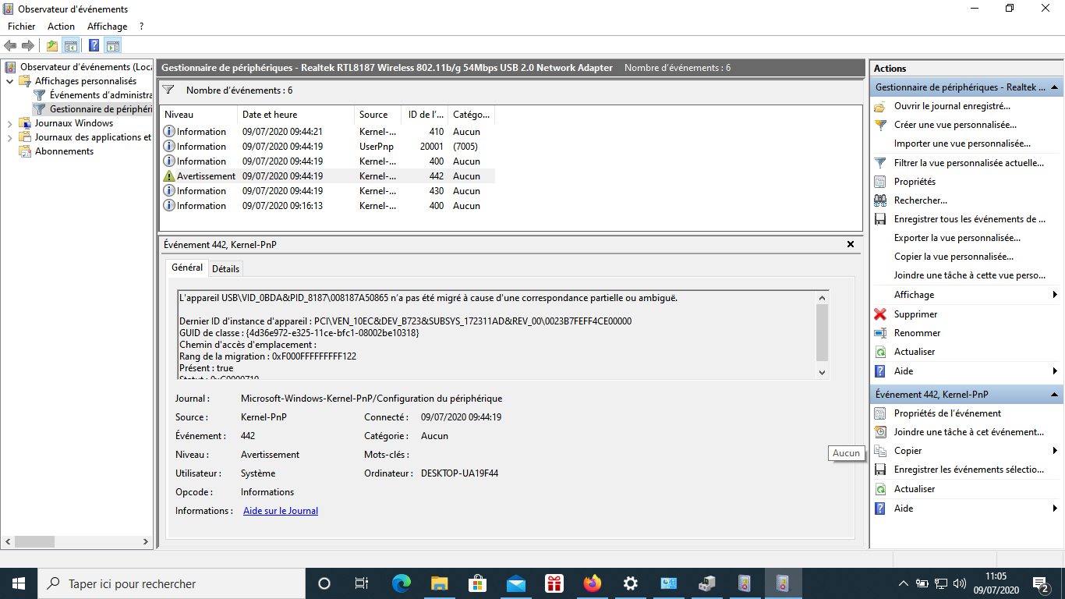Click the Enregistrer tous les événements disk icon
1065x599 pixels.
coord(880,219)
